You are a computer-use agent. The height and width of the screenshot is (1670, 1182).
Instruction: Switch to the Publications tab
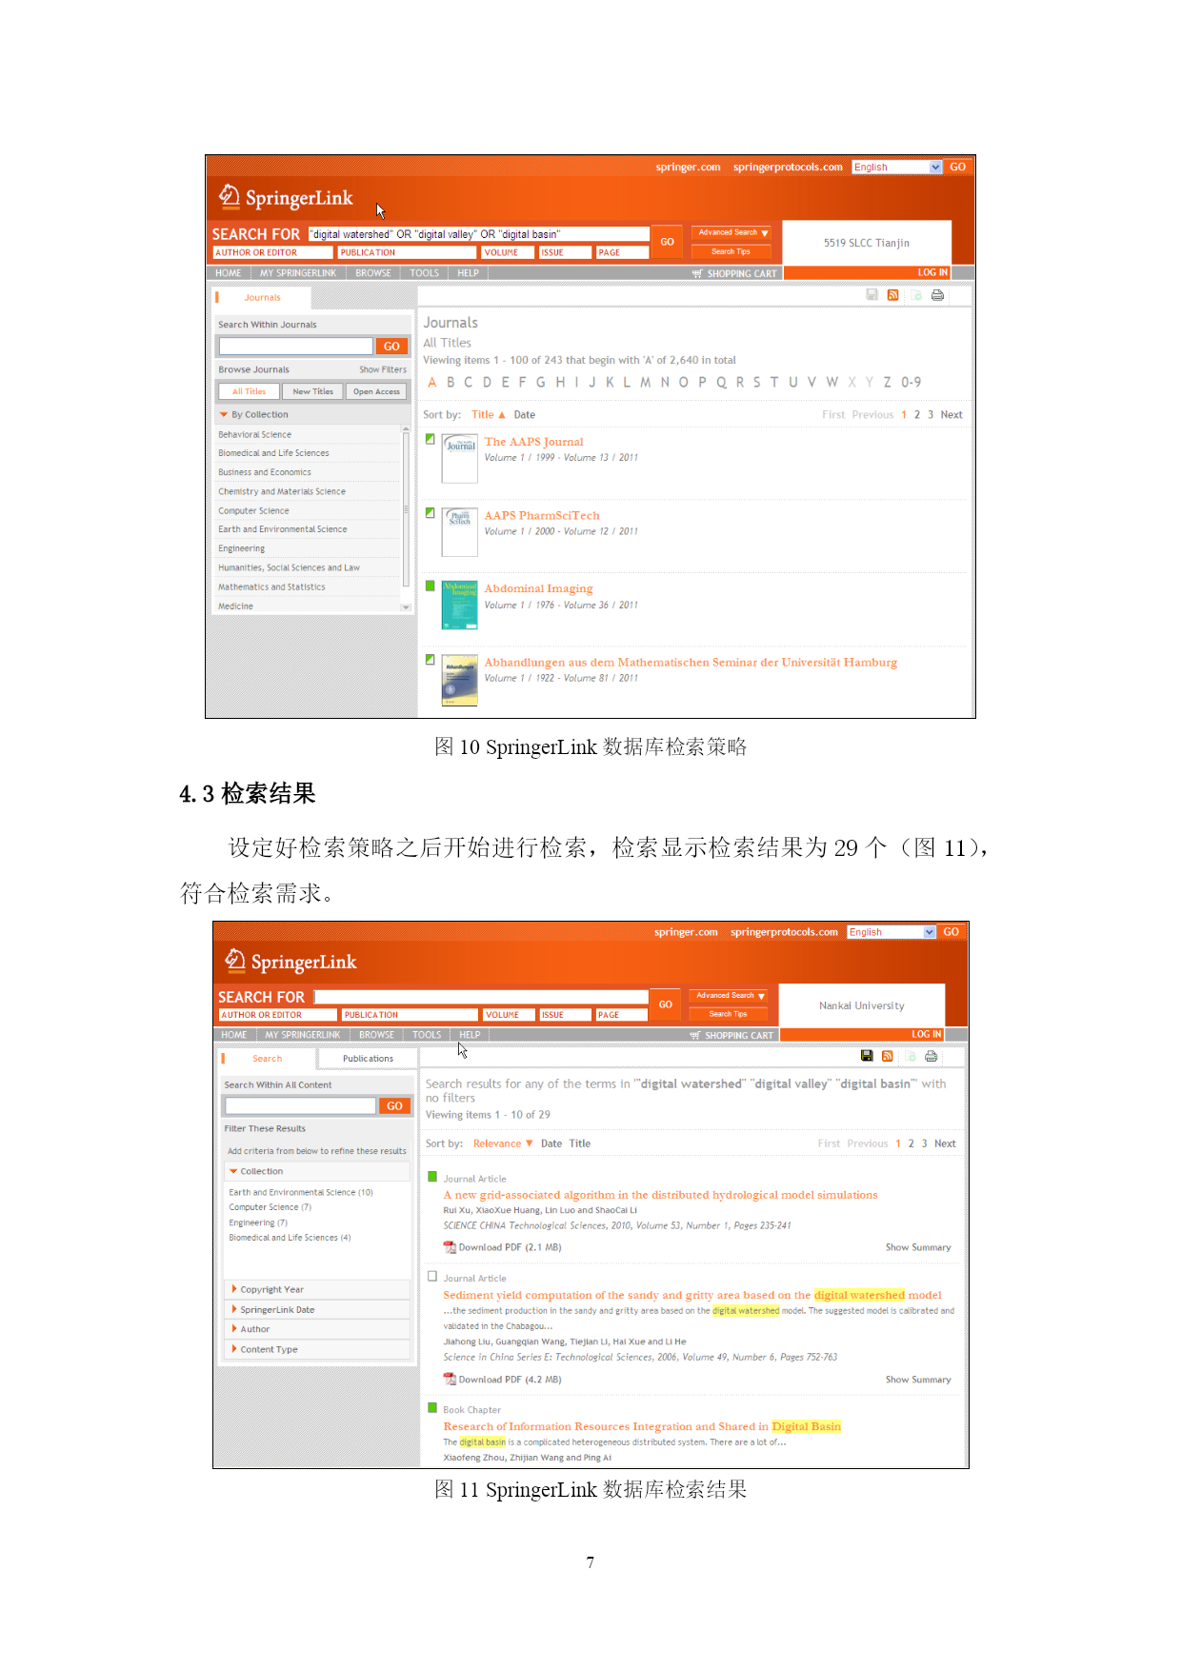(x=368, y=1059)
